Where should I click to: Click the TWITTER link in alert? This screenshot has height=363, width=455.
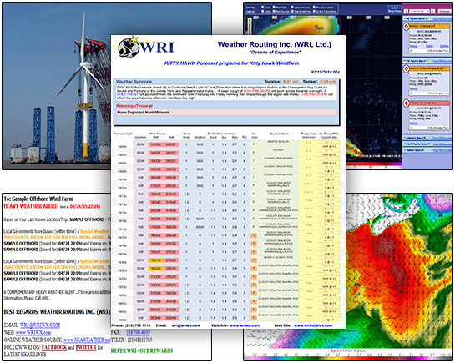click(x=86, y=347)
